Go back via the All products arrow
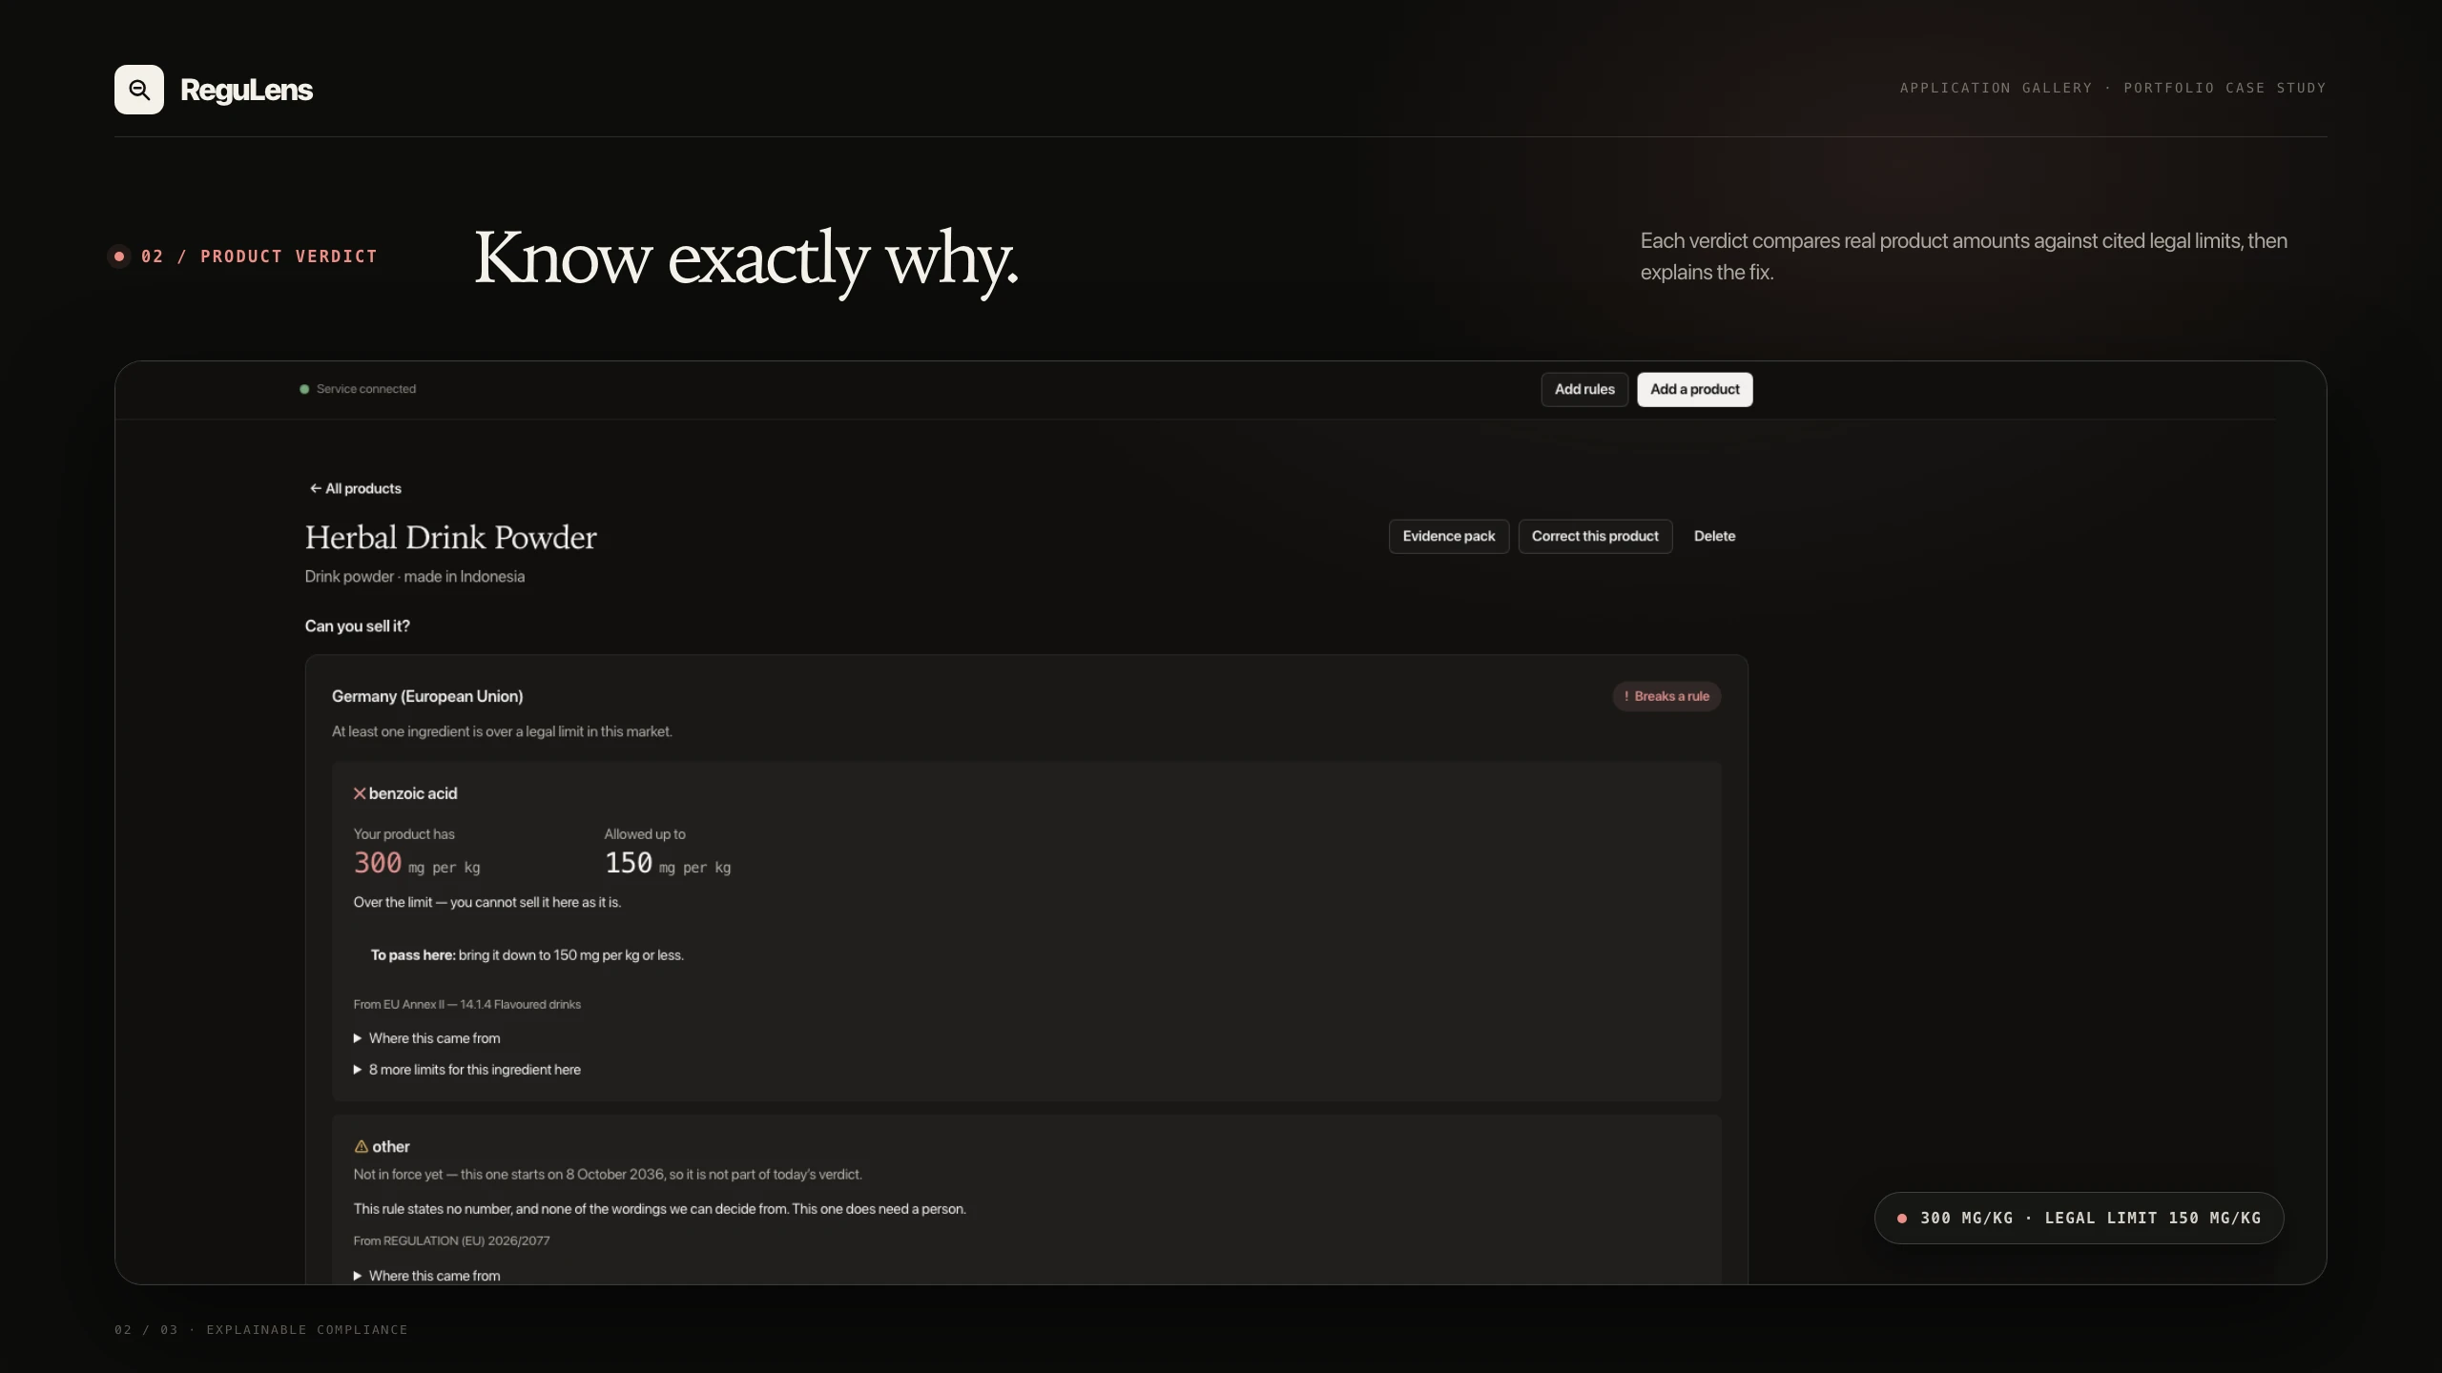Image resolution: width=2442 pixels, height=1373 pixels. (355, 488)
